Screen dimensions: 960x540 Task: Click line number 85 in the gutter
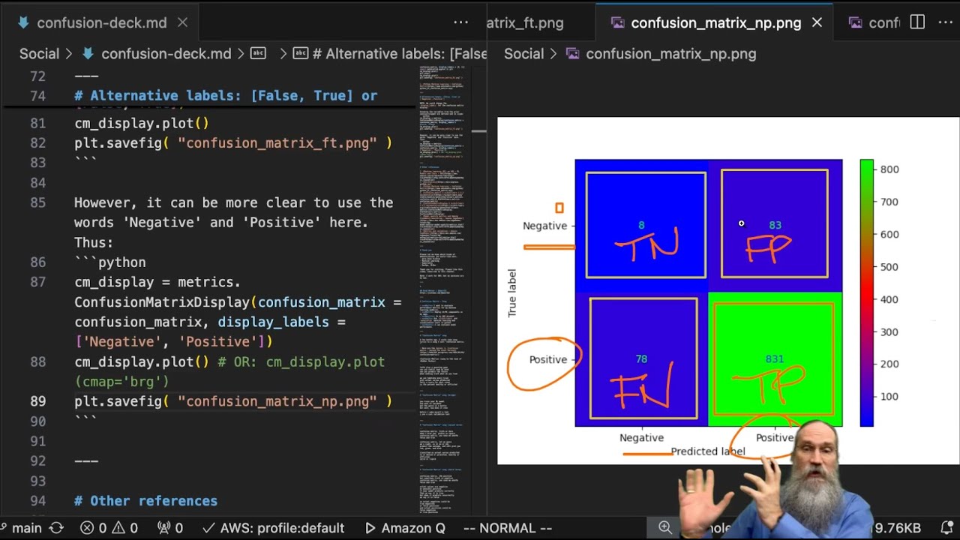pos(37,202)
